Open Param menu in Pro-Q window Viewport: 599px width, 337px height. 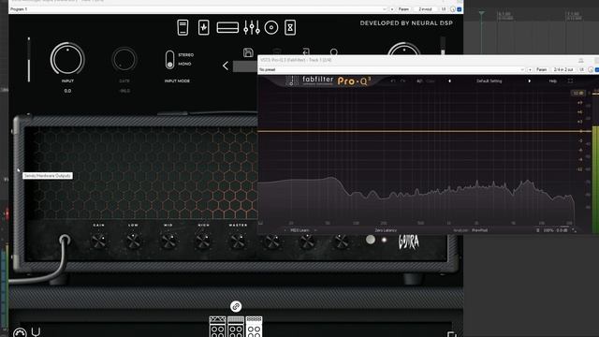541,69
